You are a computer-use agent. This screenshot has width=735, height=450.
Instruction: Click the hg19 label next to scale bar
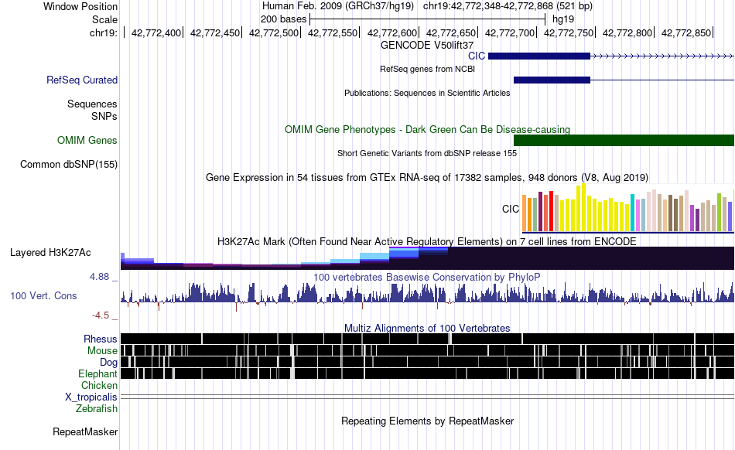coord(563,19)
